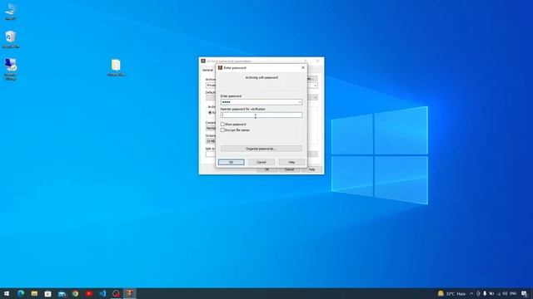
Task: Click Cancel in the background archive window
Action: [x=289, y=169]
